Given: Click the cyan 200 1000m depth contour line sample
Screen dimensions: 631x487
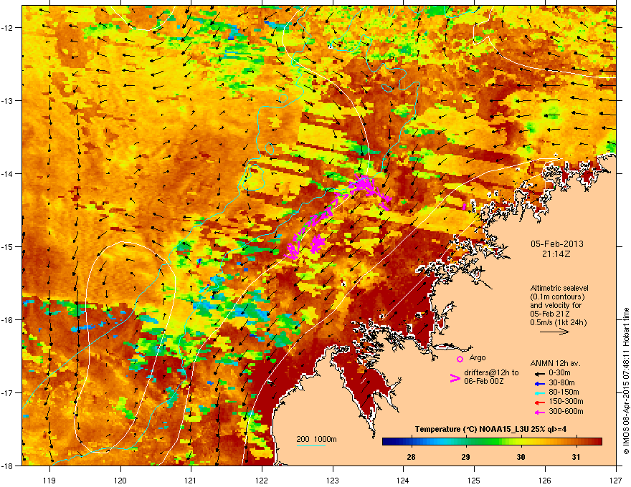Looking at the screenshot, I should click(x=311, y=445).
